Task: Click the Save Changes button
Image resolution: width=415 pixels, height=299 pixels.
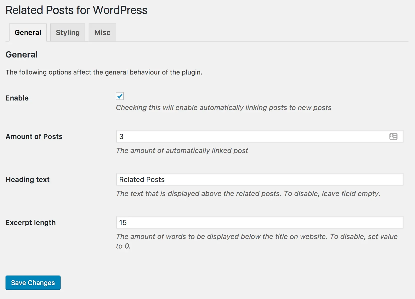Action: click(33, 283)
